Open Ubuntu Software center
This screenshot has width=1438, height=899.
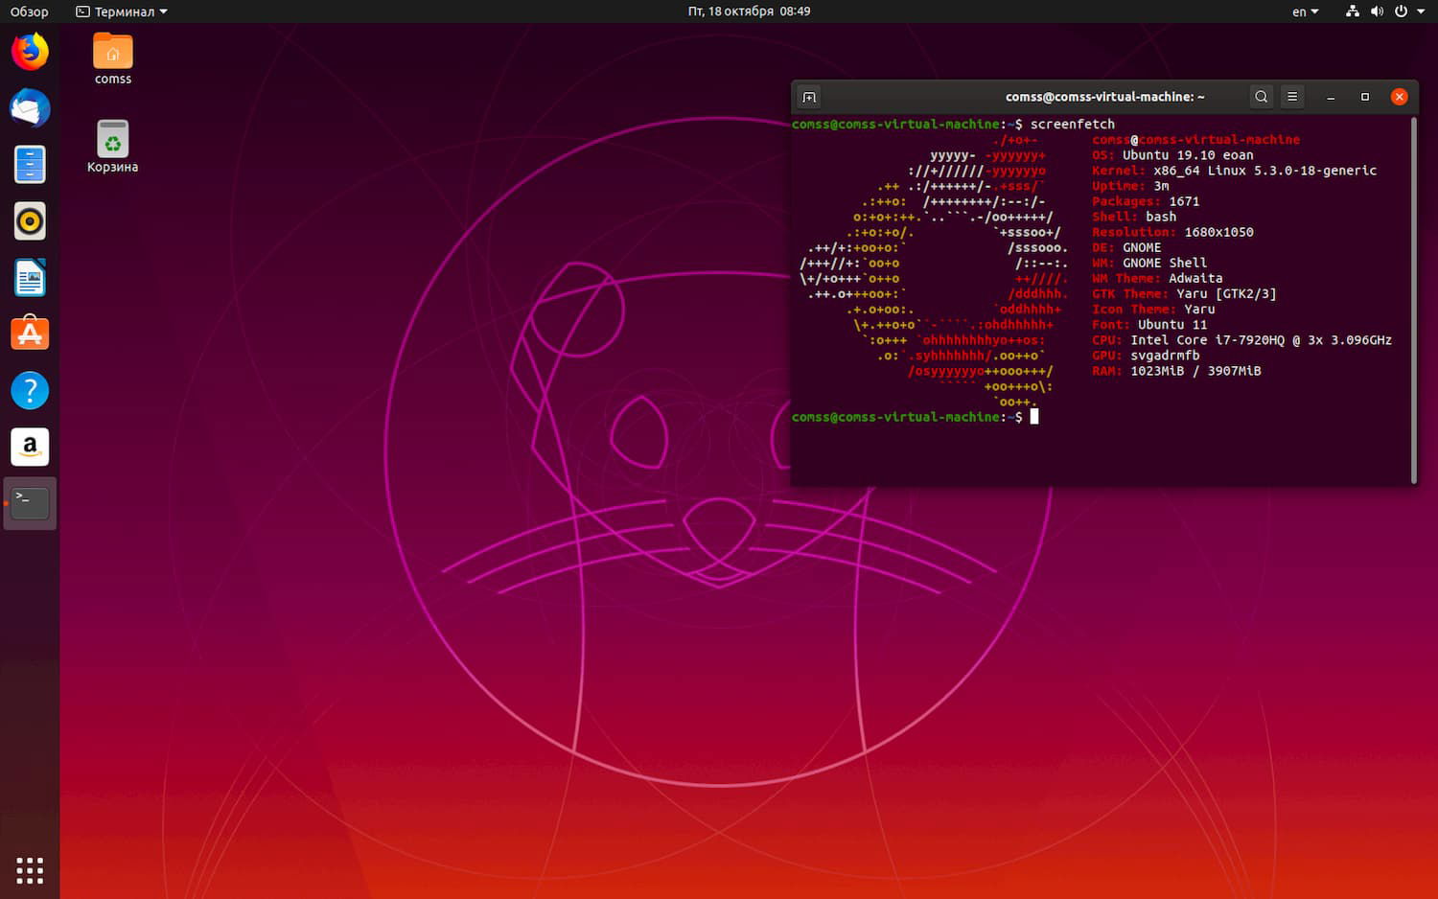point(30,334)
